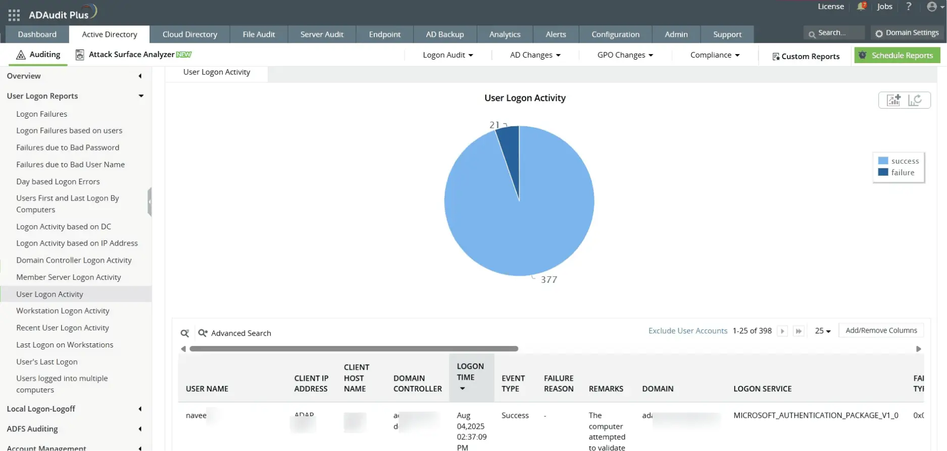Click the Advanced Search icon
This screenshot has width=947, height=451.
pos(203,333)
